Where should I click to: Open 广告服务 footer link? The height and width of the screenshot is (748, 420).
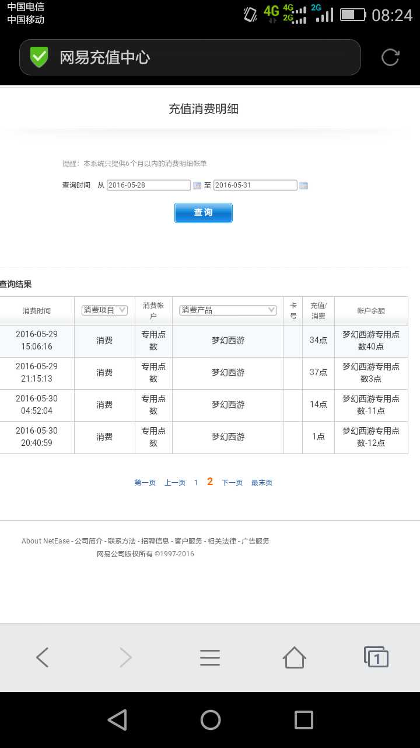click(256, 541)
